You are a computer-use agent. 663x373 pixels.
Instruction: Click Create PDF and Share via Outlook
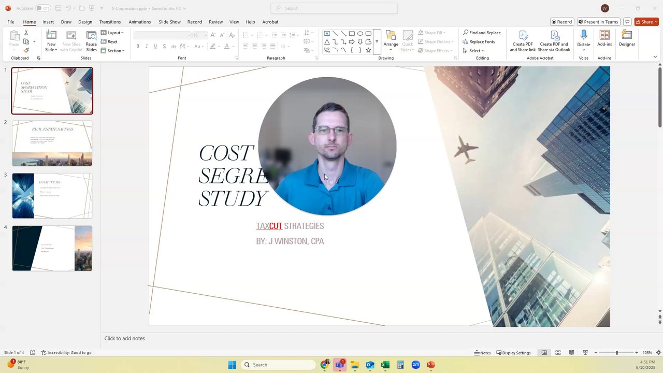[554, 41]
